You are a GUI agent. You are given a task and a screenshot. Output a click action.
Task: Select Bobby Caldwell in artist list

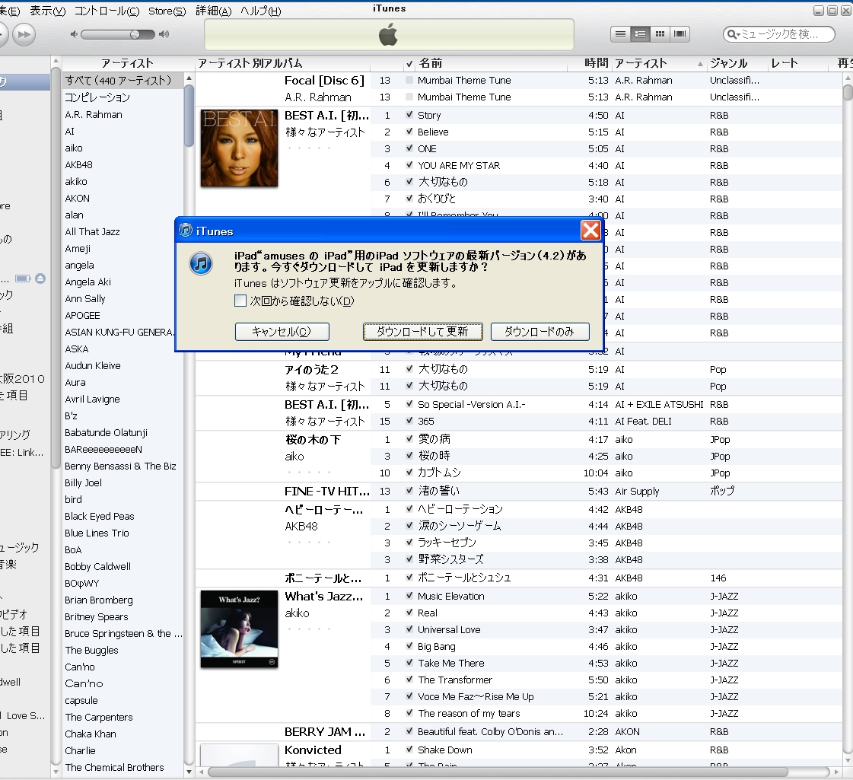point(123,566)
